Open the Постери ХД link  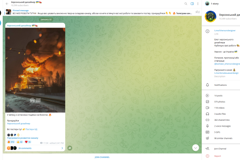click(31, 130)
